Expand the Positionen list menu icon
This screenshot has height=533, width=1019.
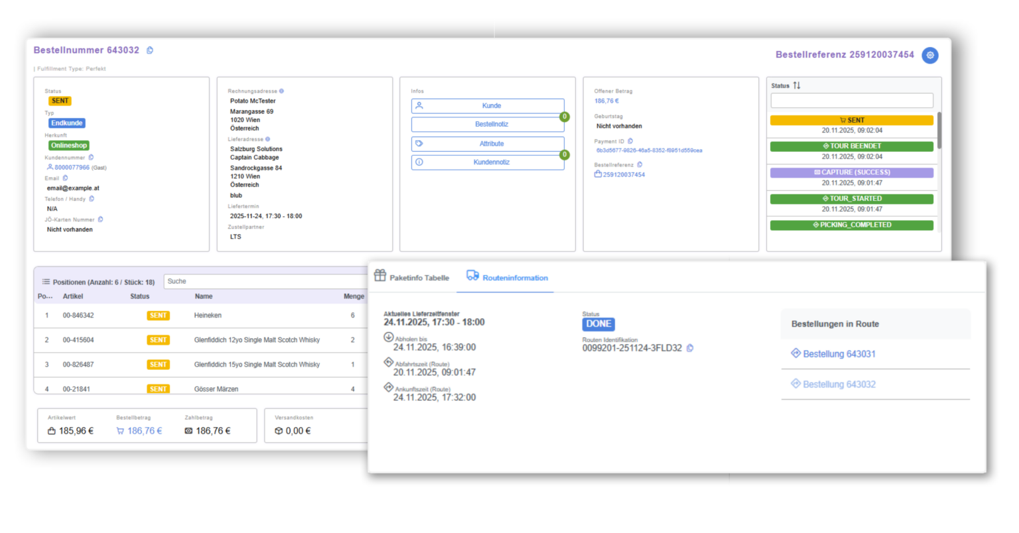pyautogui.click(x=46, y=282)
